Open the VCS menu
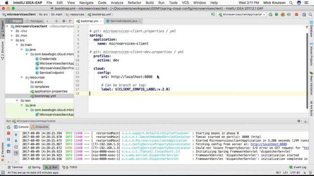Viewport: 314px width, 176px height. click(x=185, y=3)
